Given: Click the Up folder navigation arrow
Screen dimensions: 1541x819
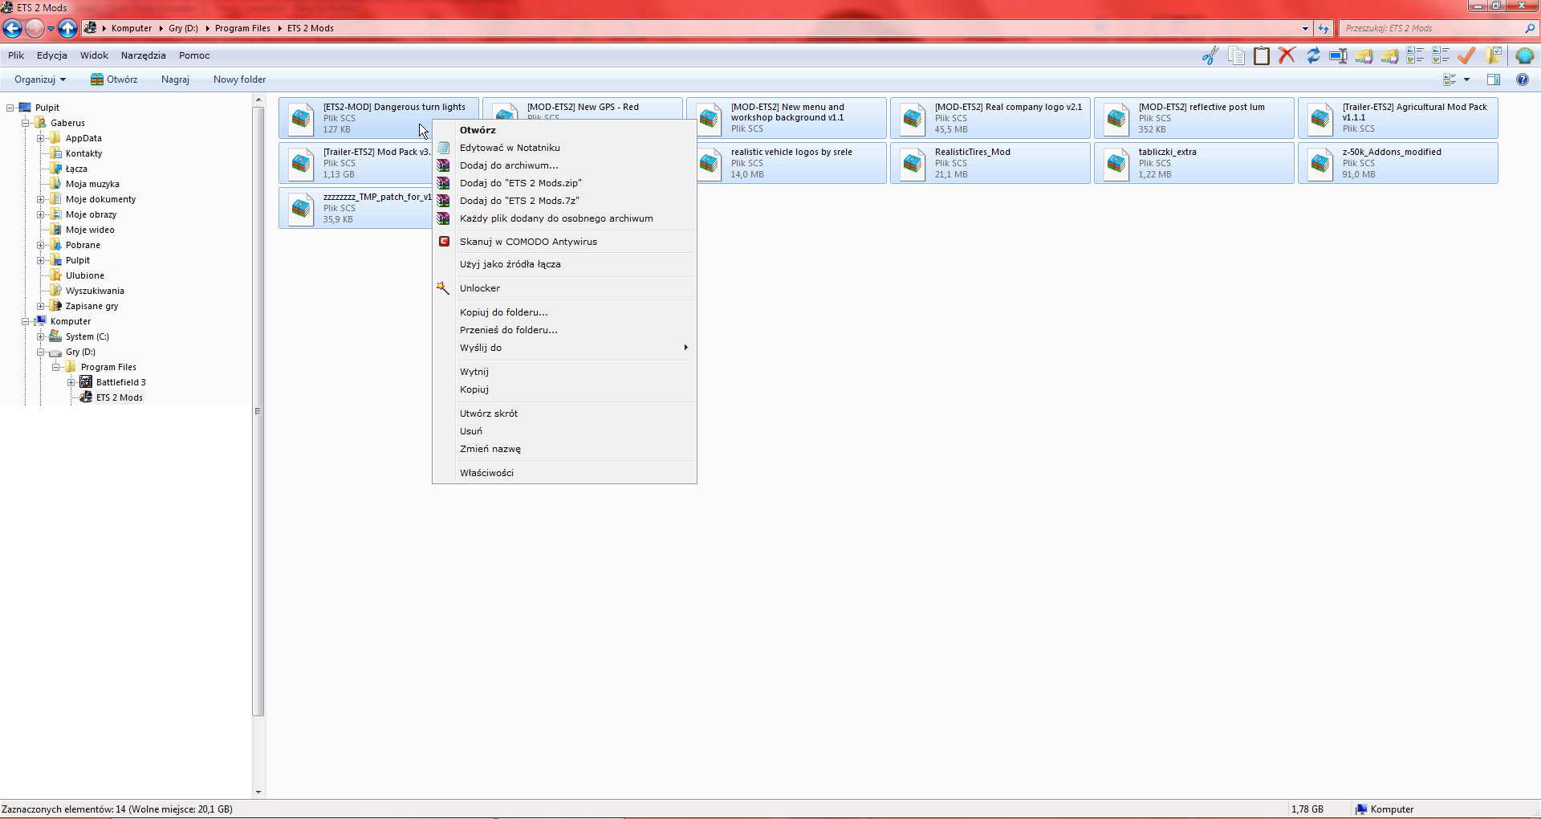Looking at the screenshot, I should pyautogui.click(x=68, y=29).
